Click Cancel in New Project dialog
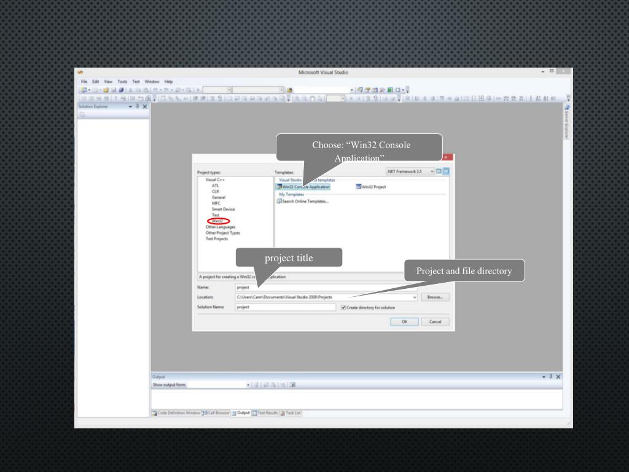Image resolution: width=629 pixels, height=472 pixels. [x=436, y=321]
